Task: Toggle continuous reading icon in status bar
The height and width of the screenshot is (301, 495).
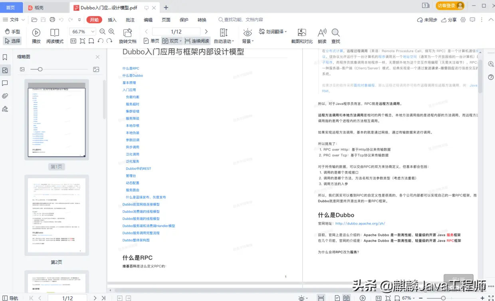Action: tap(321, 298)
